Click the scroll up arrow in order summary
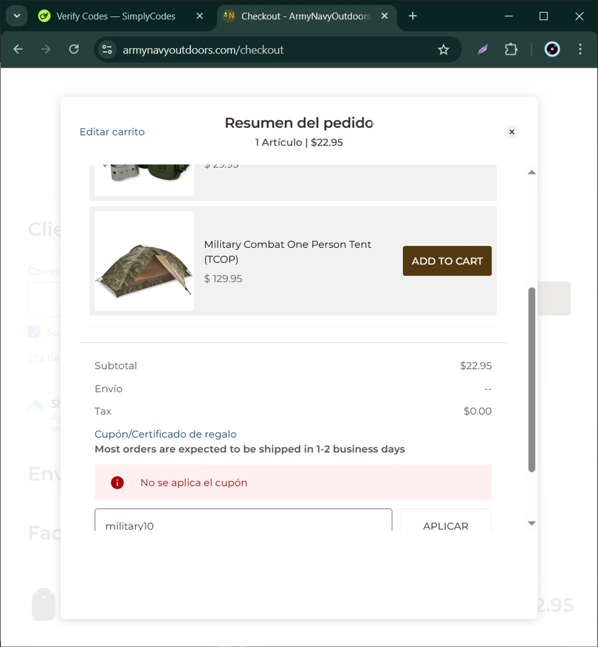The height and width of the screenshot is (647, 598). pyautogui.click(x=532, y=172)
